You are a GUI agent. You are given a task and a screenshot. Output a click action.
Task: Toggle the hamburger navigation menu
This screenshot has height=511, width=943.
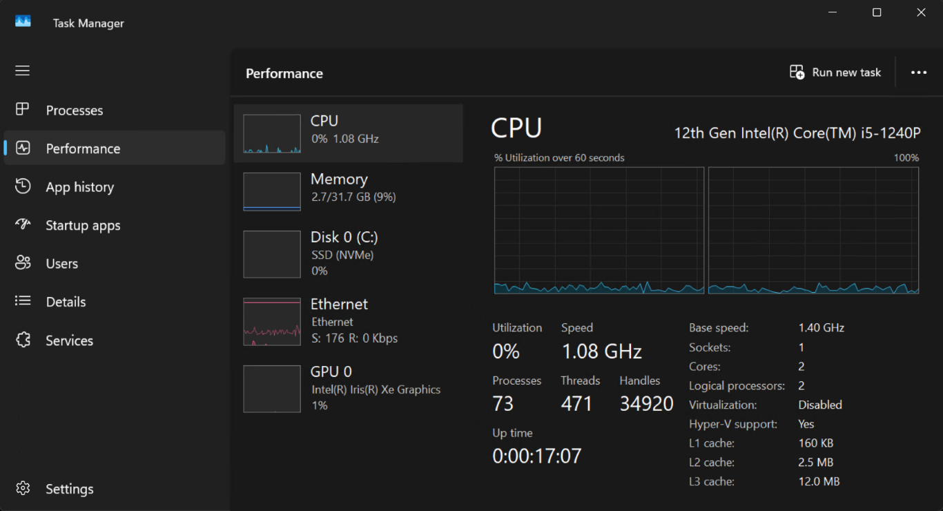(23, 70)
